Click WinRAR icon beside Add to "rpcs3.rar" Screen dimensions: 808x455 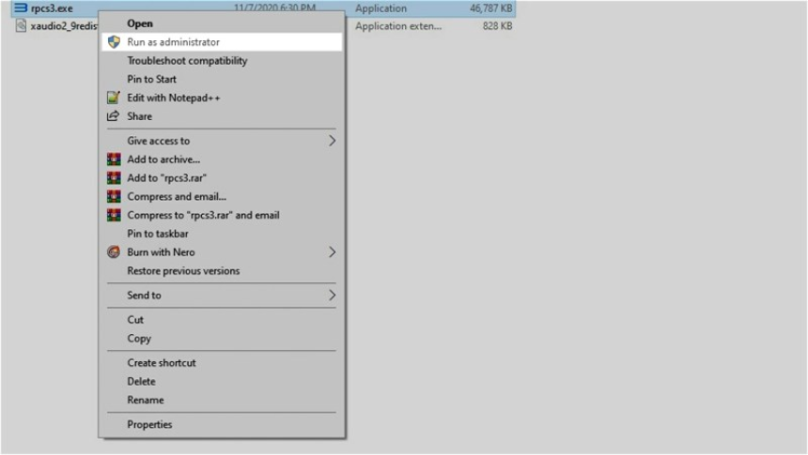(x=114, y=177)
